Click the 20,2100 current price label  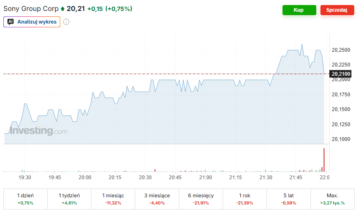point(340,74)
